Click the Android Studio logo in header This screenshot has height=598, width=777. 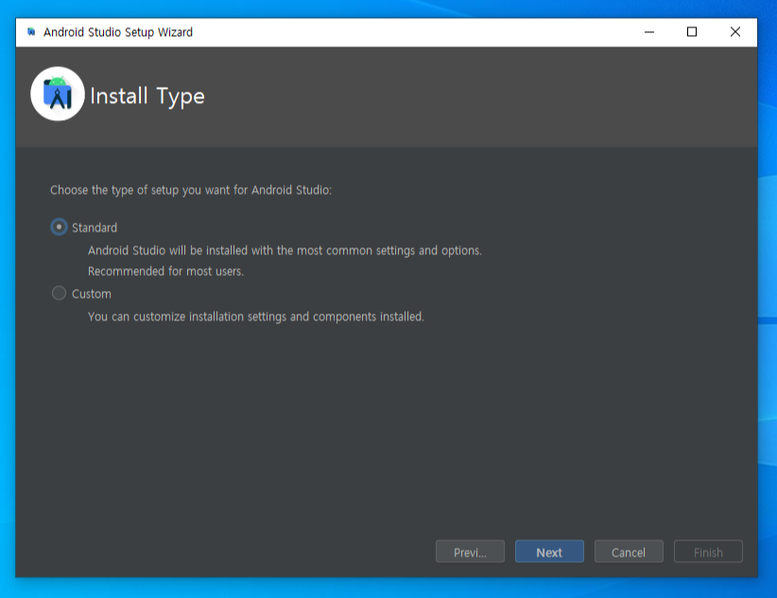click(58, 94)
